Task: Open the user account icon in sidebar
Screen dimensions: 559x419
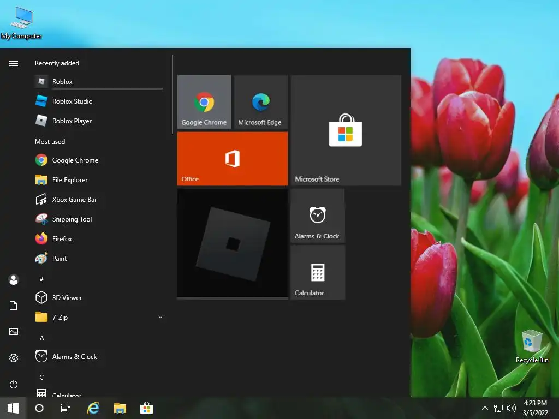Action: click(14, 280)
